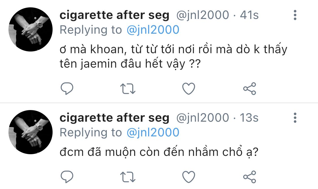318x189 pixels.
Task: Like the tweet mentioning jaemin
Action: [189, 89]
